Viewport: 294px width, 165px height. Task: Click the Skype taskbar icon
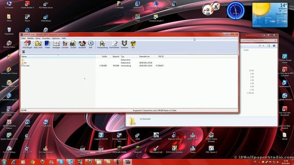(61, 162)
